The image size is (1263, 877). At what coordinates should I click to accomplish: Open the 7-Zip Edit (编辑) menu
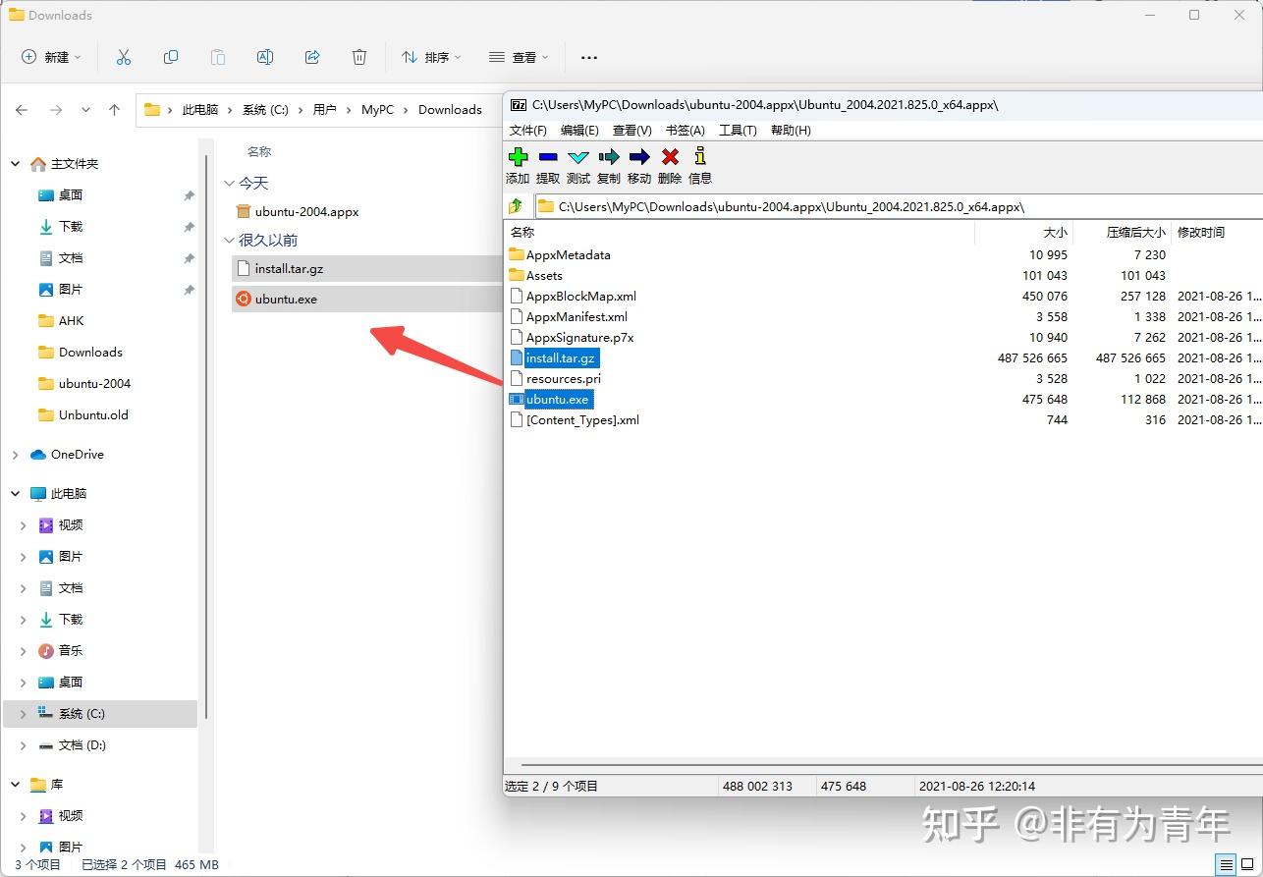(579, 130)
